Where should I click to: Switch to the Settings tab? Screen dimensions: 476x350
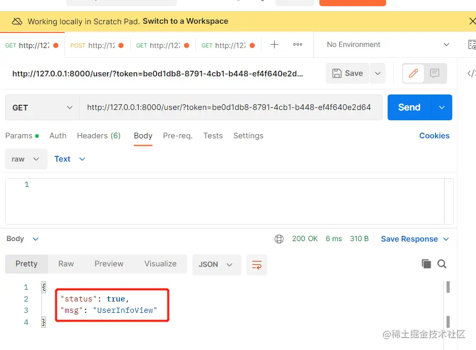point(248,136)
